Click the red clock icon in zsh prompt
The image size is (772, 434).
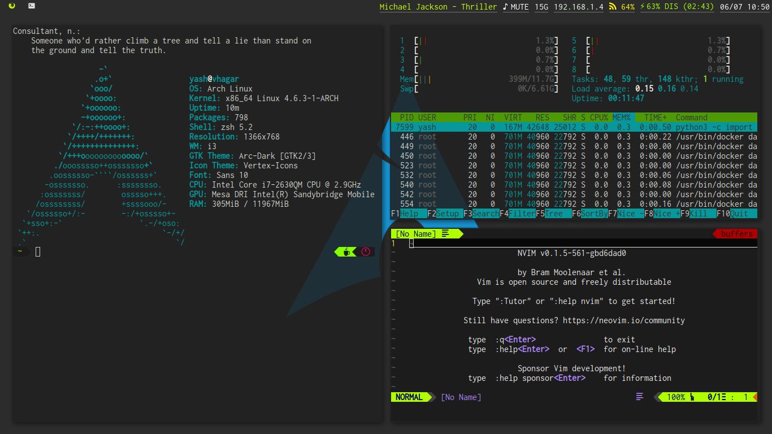[x=365, y=251]
